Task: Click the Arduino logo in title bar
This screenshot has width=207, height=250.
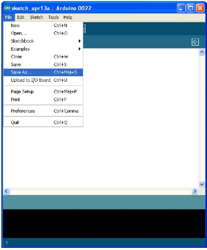Action: pyautogui.click(x=7, y=8)
